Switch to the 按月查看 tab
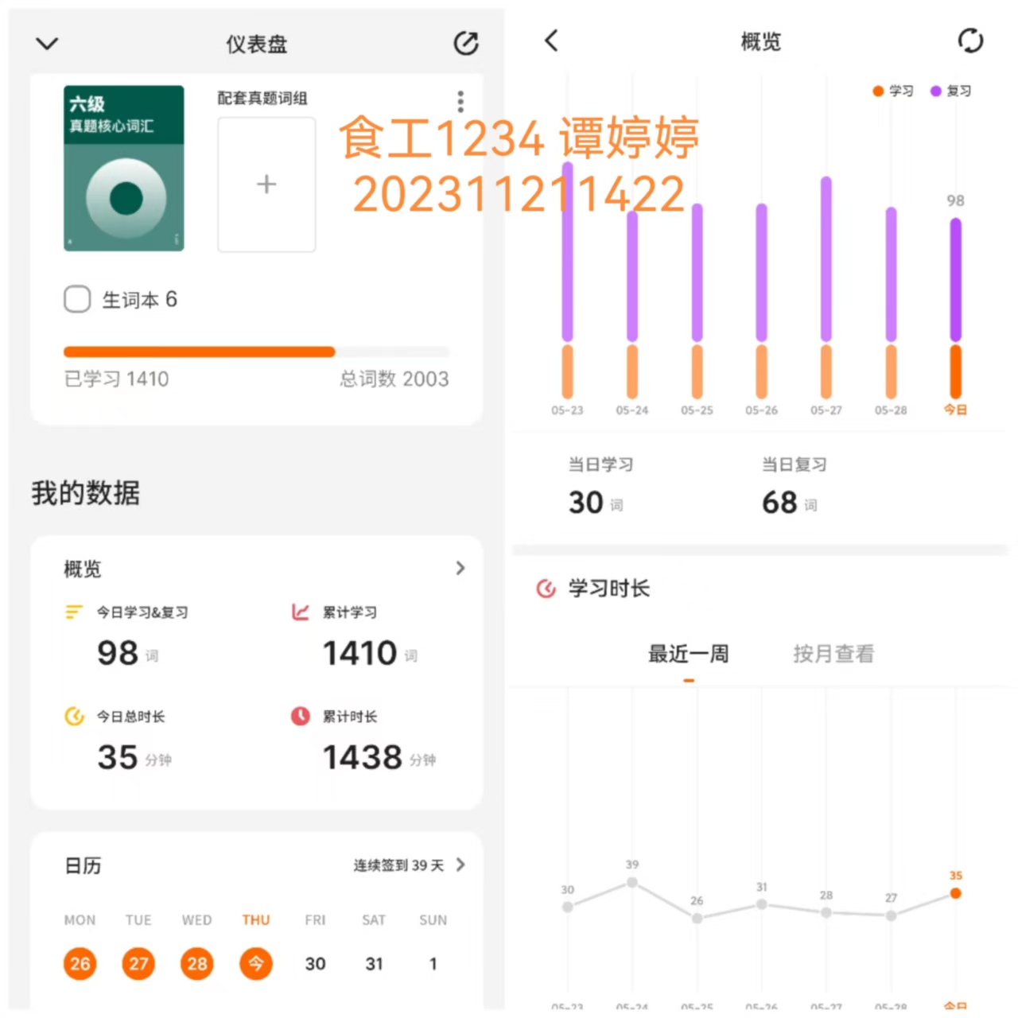 [833, 654]
